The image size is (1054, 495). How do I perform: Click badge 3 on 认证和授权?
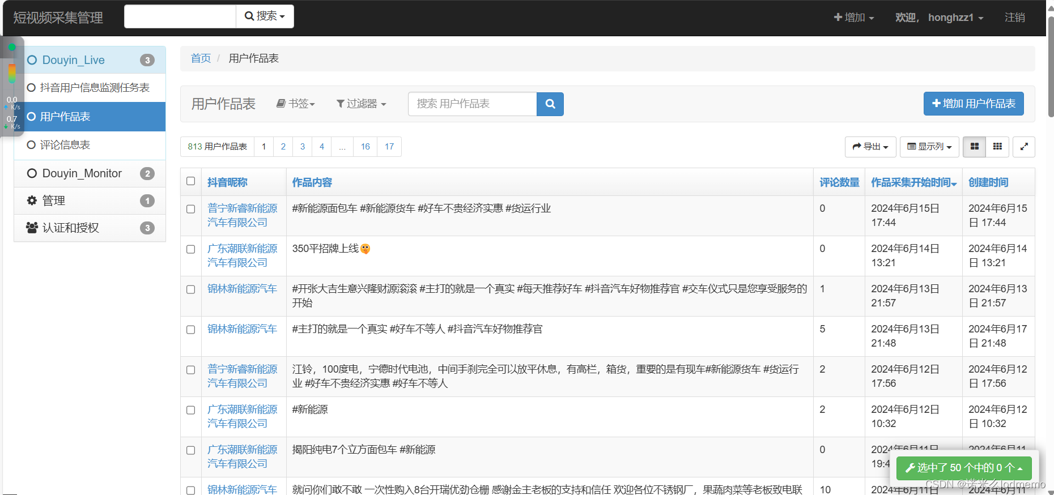click(147, 228)
